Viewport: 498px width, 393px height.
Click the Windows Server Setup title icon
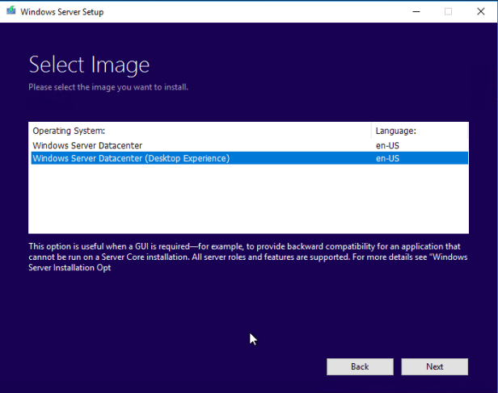pyautogui.click(x=11, y=11)
